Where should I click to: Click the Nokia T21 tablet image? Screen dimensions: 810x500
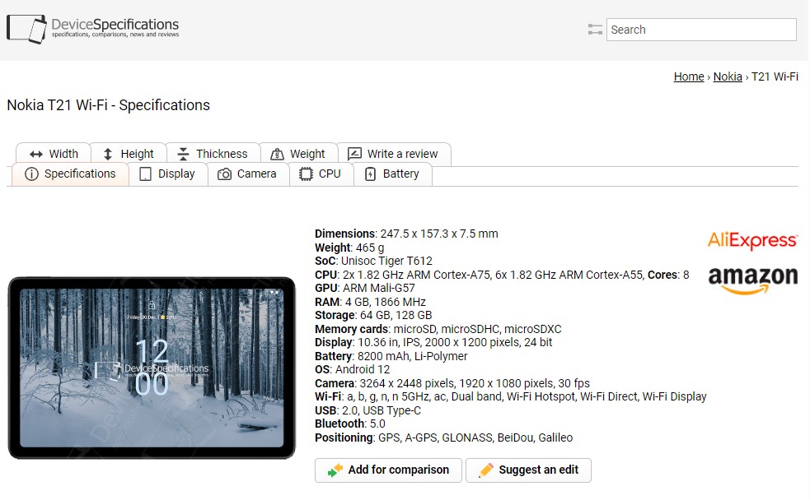pos(152,368)
